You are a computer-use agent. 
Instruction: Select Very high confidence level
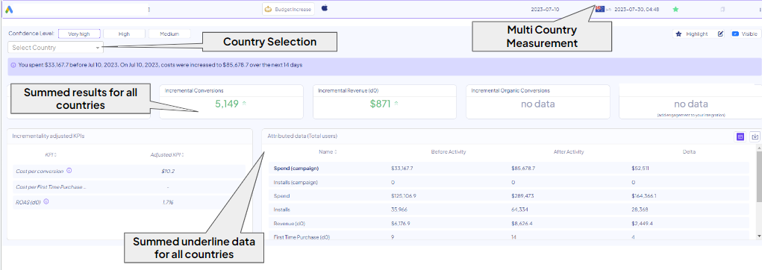79,34
